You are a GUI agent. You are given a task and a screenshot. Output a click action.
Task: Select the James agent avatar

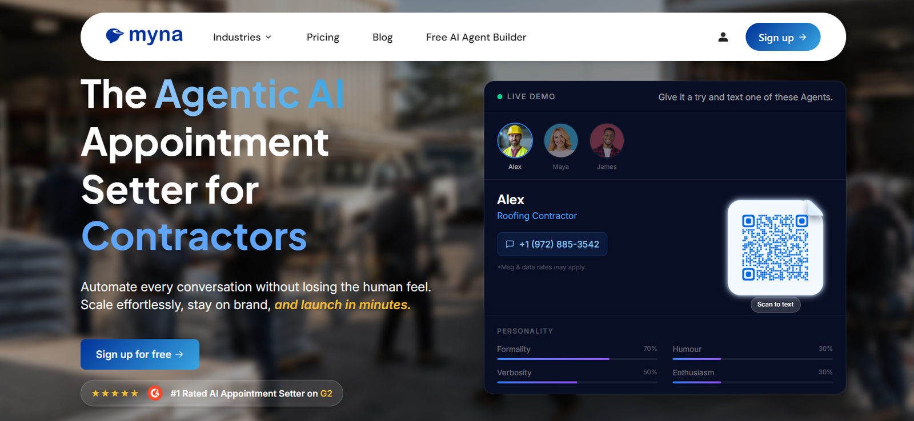607,140
